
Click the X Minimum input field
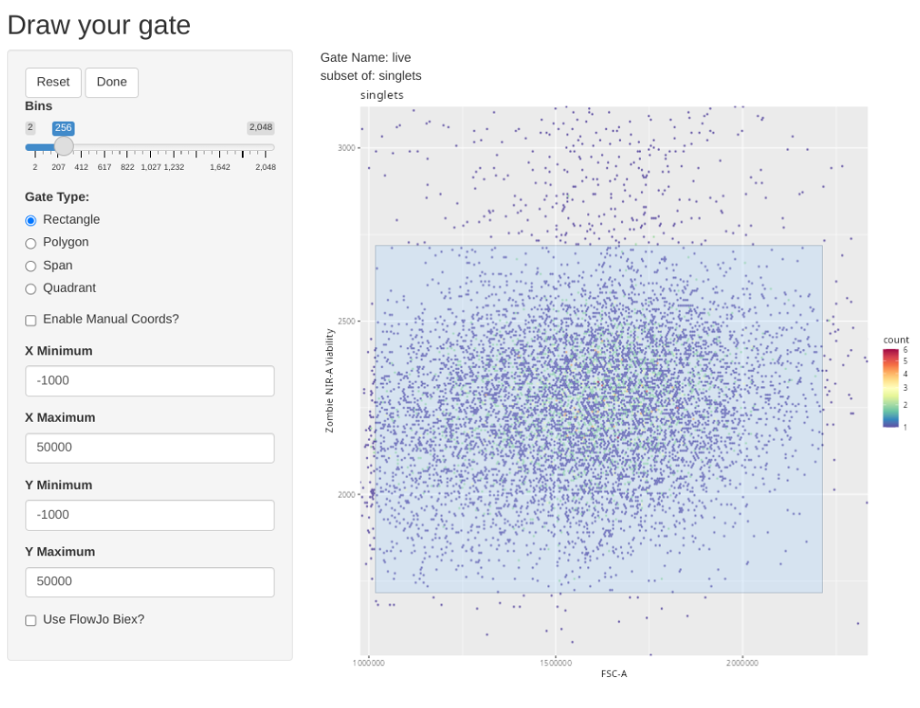click(x=150, y=381)
